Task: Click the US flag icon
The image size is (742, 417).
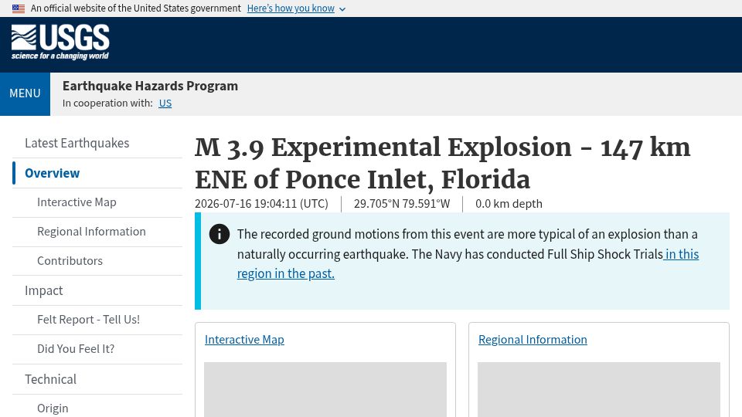Action: (19, 8)
